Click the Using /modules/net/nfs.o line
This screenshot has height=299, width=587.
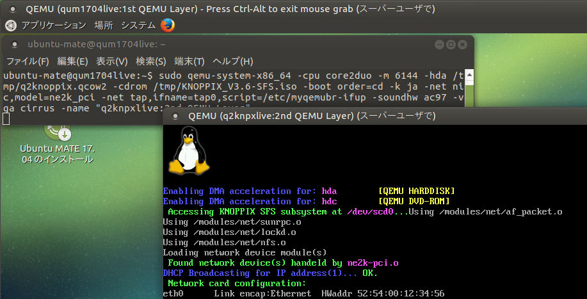click(x=224, y=243)
